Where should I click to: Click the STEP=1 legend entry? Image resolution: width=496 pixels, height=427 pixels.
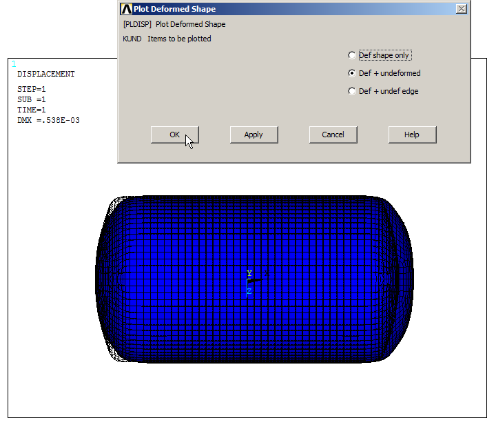pyautogui.click(x=32, y=89)
